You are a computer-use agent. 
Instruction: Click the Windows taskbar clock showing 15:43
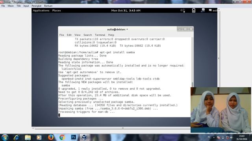click(242, 137)
